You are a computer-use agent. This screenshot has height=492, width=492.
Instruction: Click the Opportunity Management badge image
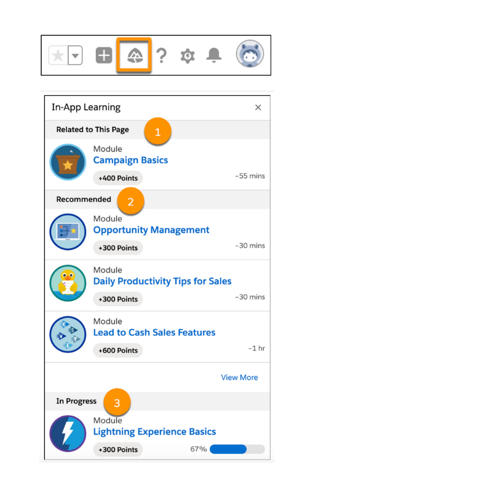click(x=68, y=232)
